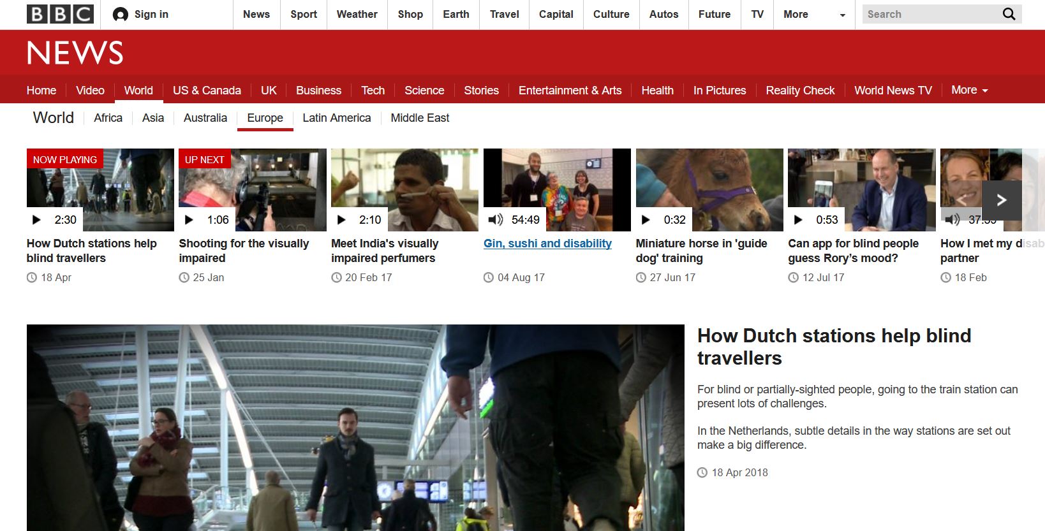The width and height of the screenshot is (1045, 531).
Task: Click into the Search input field
Action: 928,14
